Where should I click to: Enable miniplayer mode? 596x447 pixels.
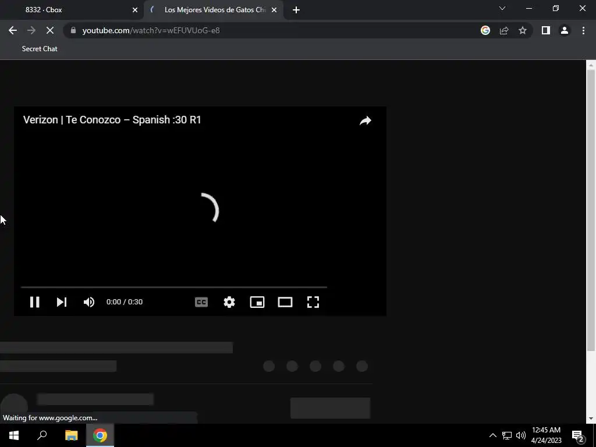click(257, 302)
